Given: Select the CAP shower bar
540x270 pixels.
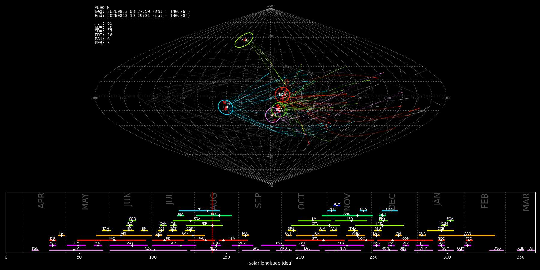Looking at the screenshot, I should 186,235.
